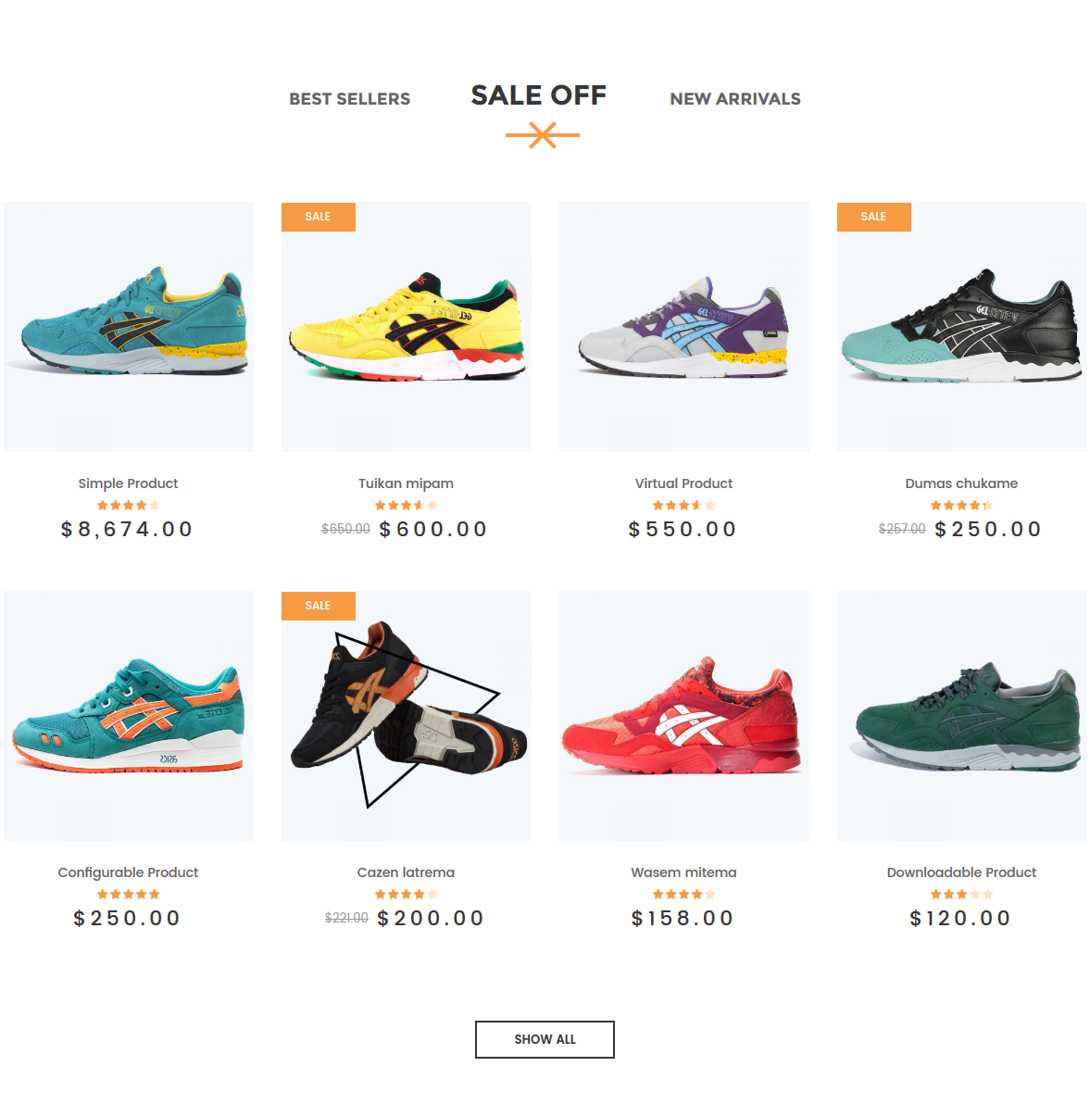Image resolution: width=1090 pixels, height=1104 pixels.
Task: Switch to the Best Sellers tab
Action: 349,98
